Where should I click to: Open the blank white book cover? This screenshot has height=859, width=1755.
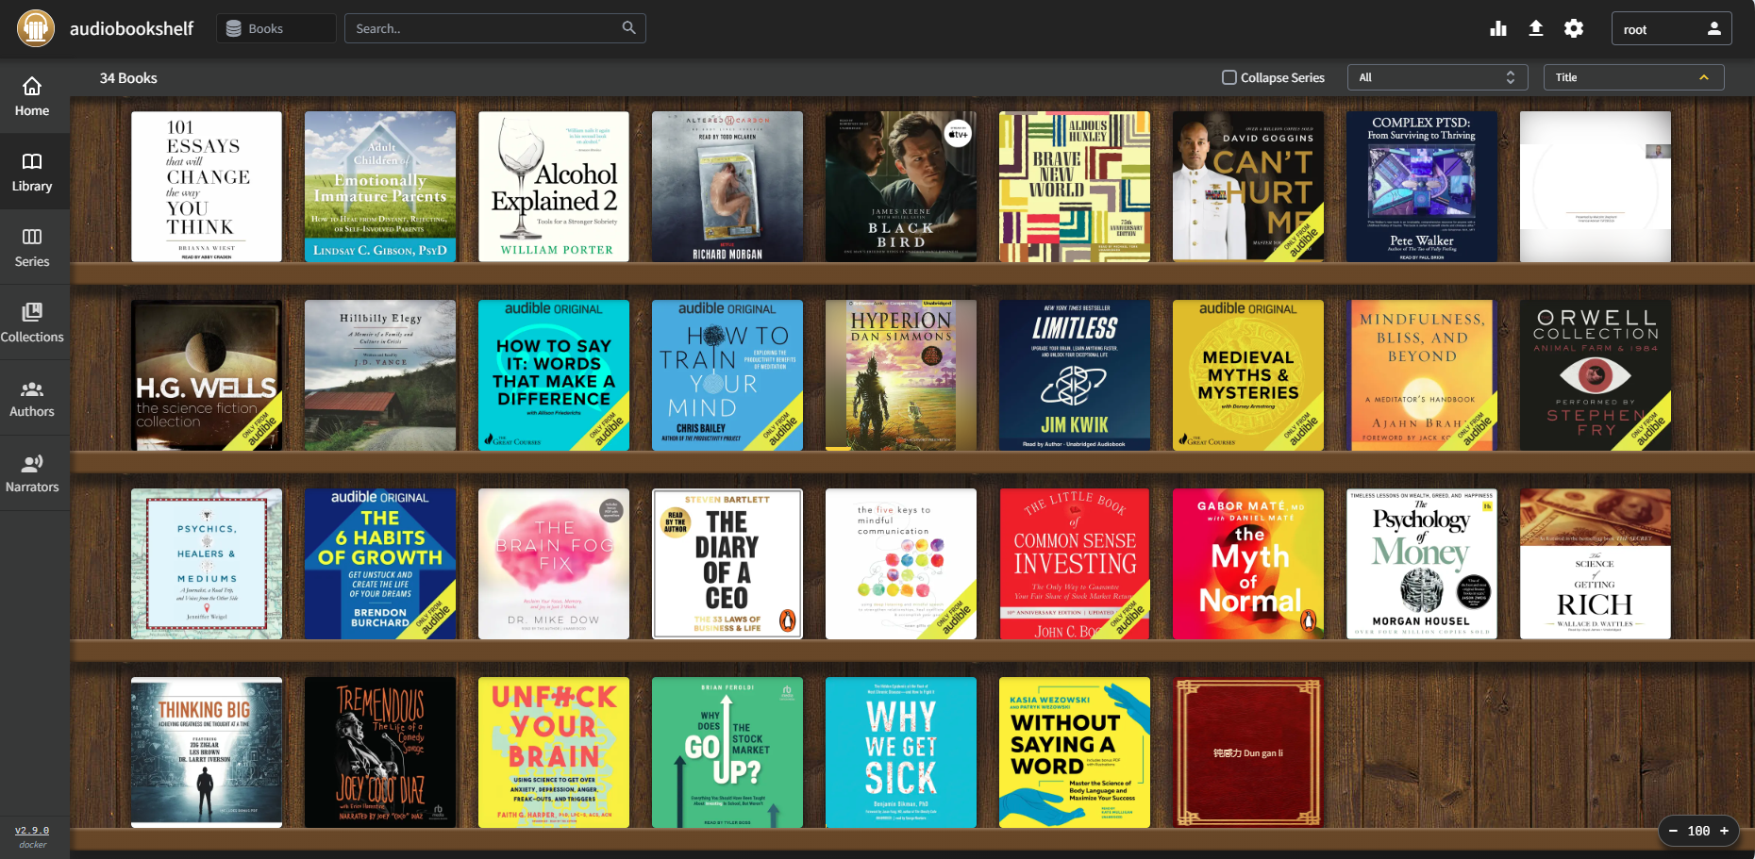pos(1596,187)
